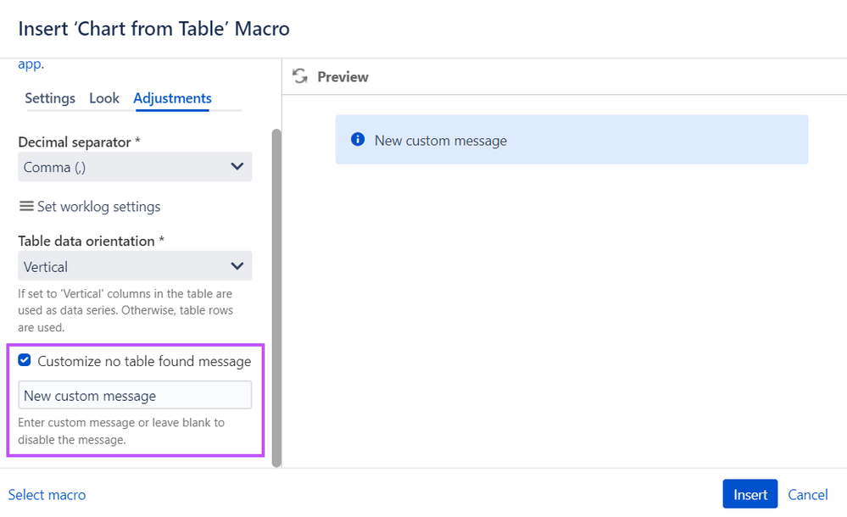Click the New custom message info banner

tap(571, 140)
